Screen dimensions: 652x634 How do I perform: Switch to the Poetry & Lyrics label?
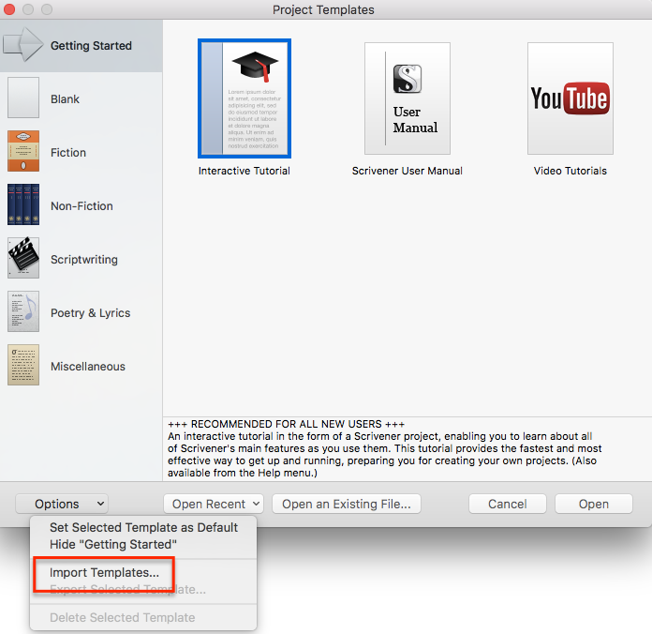point(90,313)
